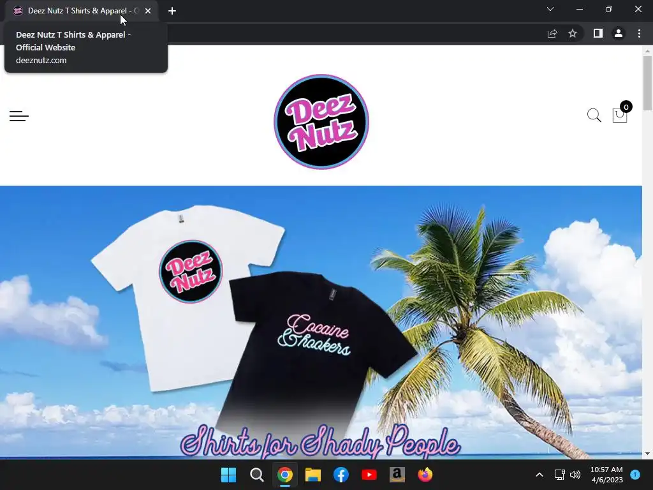653x490 pixels.
Task: Open the 10:57 AM clock and calendar
Action: (x=606, y=475)
